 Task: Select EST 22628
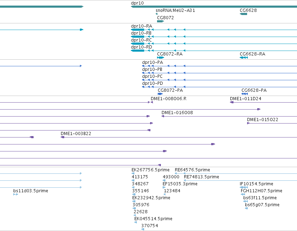point(141,212)
